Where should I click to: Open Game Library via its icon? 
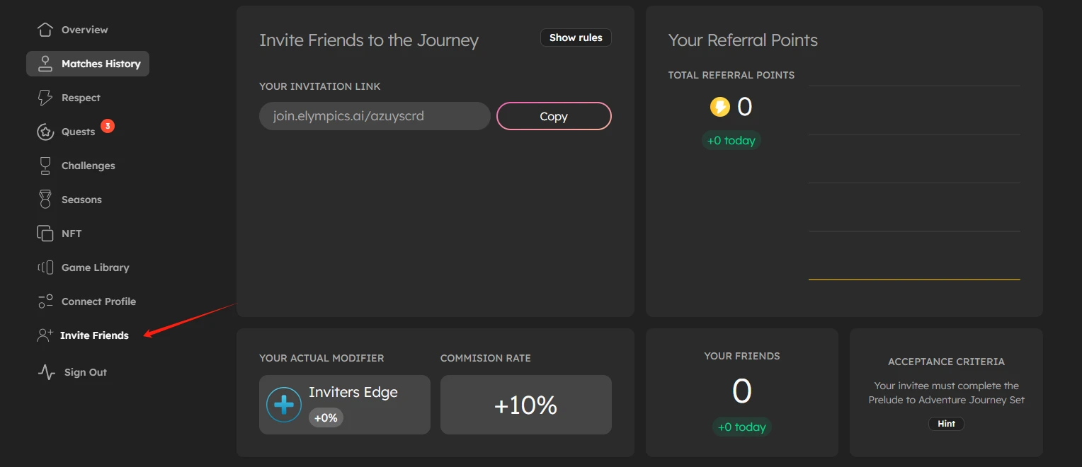tap(45, 267)
